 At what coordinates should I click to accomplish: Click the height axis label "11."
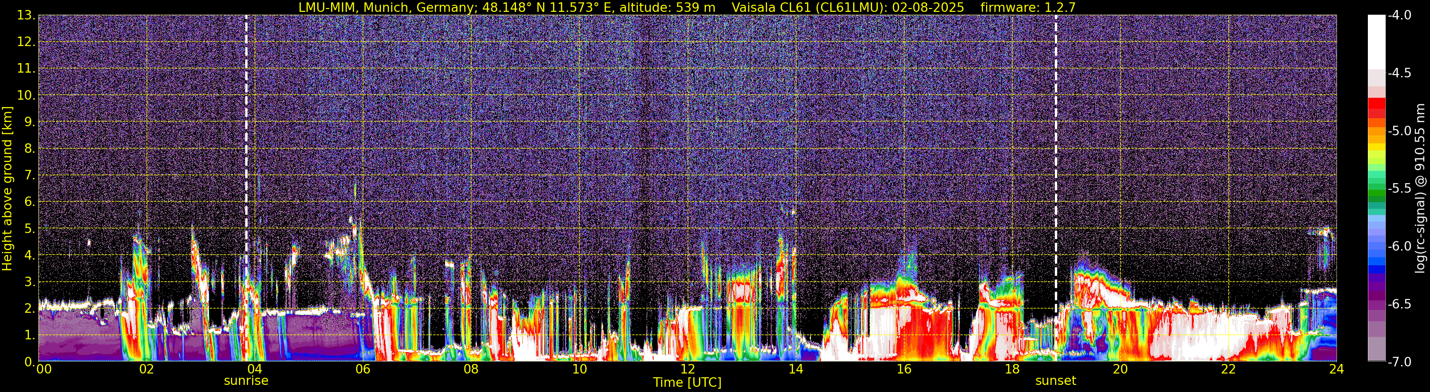point(27,69)
